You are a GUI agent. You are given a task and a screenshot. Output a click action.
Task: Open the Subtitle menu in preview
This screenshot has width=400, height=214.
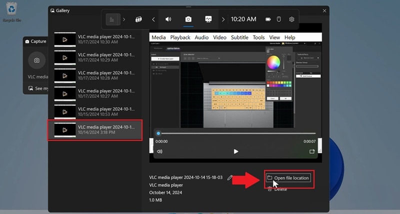tap(239, 37)
